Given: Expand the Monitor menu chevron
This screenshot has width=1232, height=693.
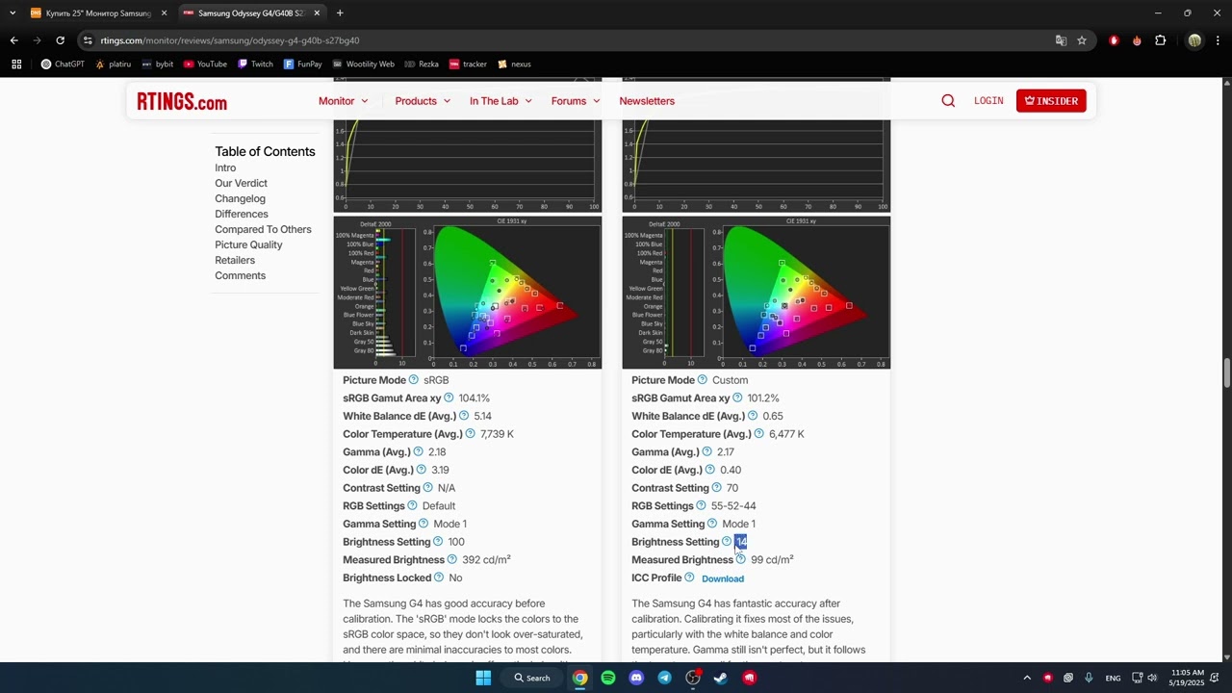Looking at the screenshot, I should click(x=364, y=101).
